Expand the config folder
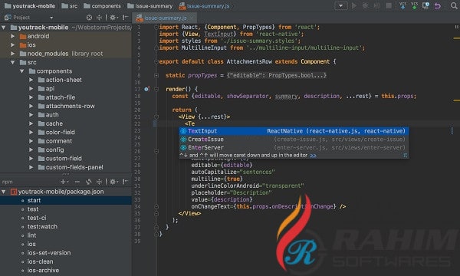460x276 pixels. 31,149
